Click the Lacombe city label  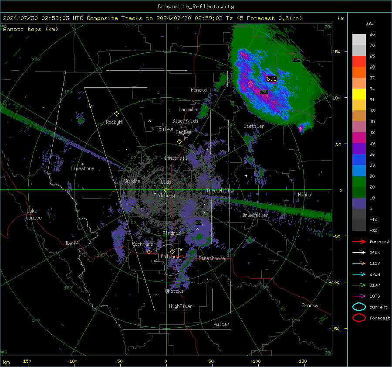coord(188,110)
